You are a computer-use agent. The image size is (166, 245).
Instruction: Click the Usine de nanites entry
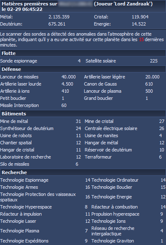click(101, 136)
